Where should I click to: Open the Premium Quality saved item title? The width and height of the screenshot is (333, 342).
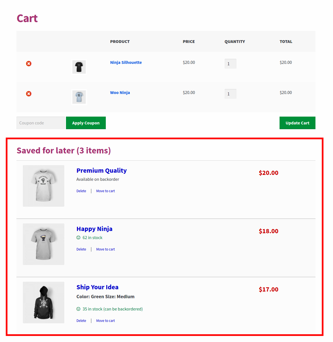click(102, 170)
